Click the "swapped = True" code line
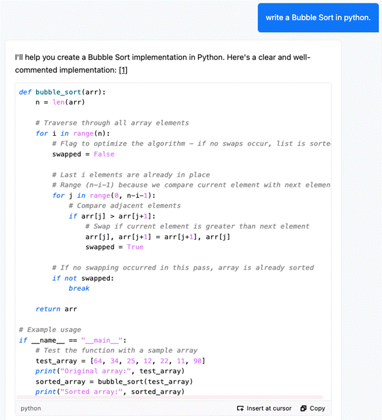This screenshot has height=420, width=382. pos(114,247)
